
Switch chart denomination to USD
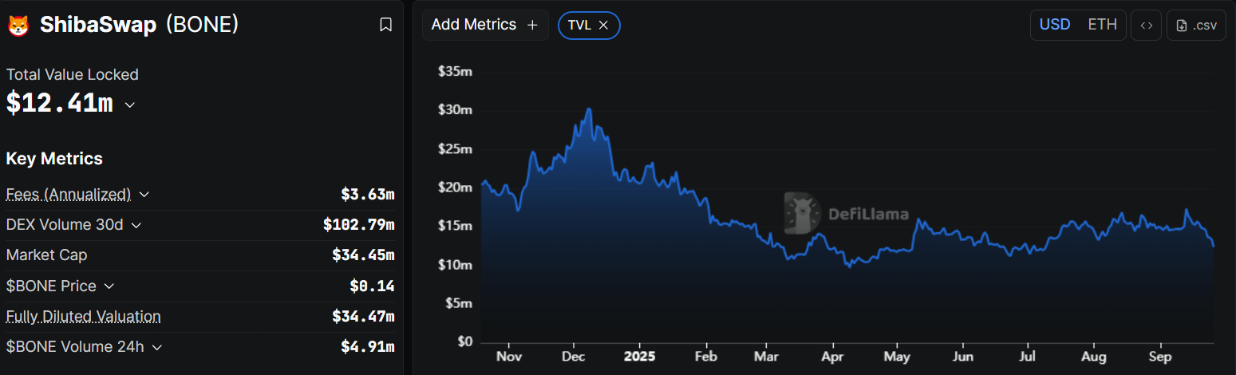tap(1054, 25)
